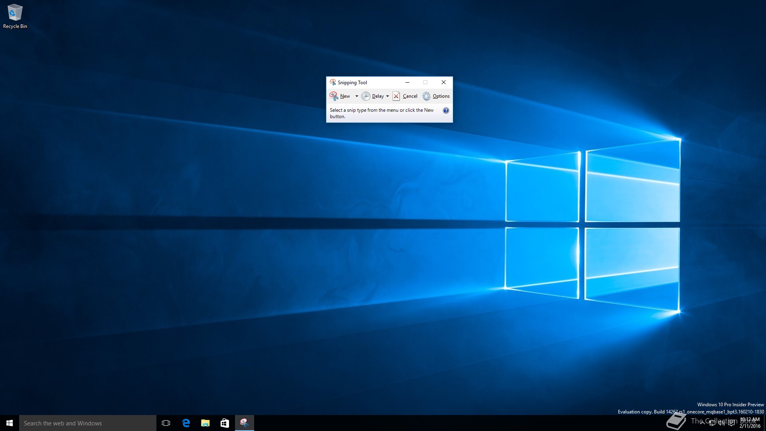Open the Options gear icon
Viewport: 766px width, 431px height.
coord(426,96)
